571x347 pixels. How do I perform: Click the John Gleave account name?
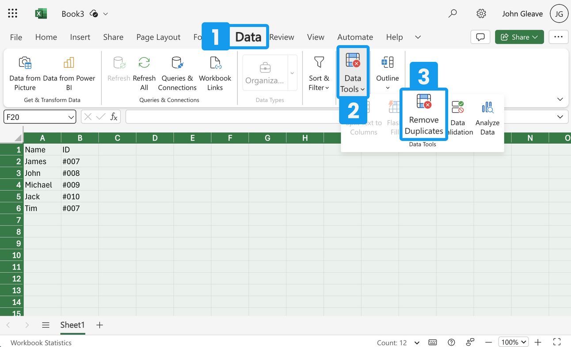(x=522, y=14)
